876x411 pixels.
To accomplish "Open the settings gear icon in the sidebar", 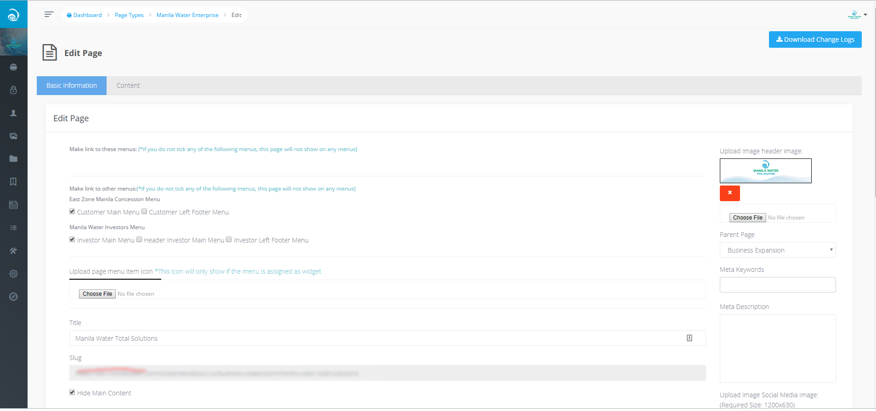I will [13, 274].
